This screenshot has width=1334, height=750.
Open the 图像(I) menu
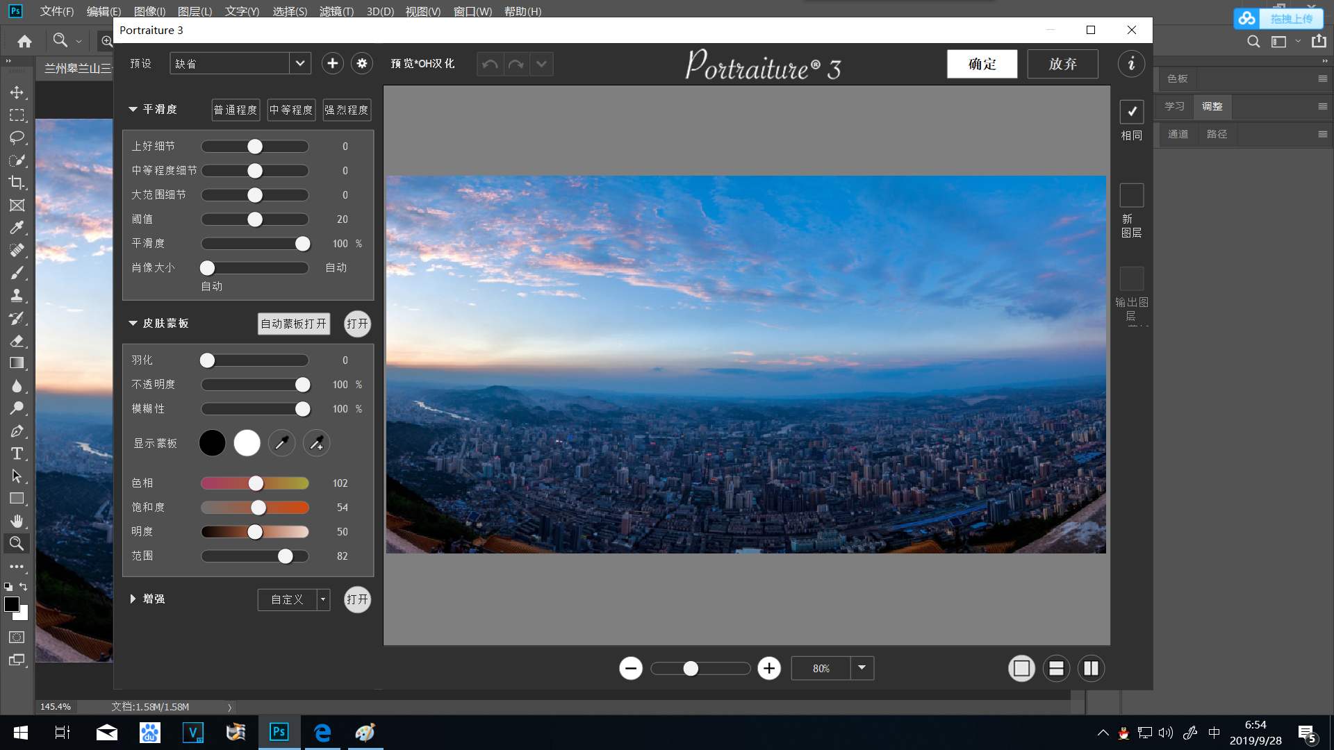coord(149,11)
